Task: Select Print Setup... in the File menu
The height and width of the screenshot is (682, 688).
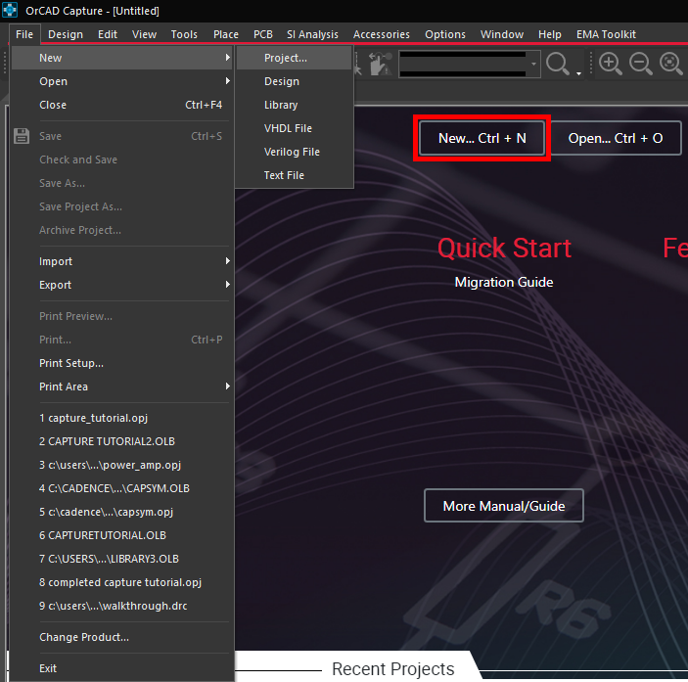Action: click(x=121, y=363)
